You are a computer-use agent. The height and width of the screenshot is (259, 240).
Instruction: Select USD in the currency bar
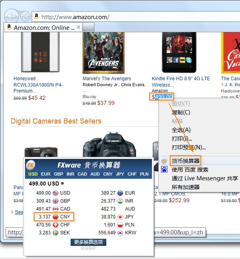pyautogui.click(x=33, y=174)
